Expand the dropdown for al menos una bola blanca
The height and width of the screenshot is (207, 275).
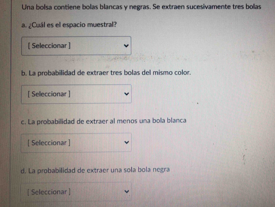pos(76,142)
